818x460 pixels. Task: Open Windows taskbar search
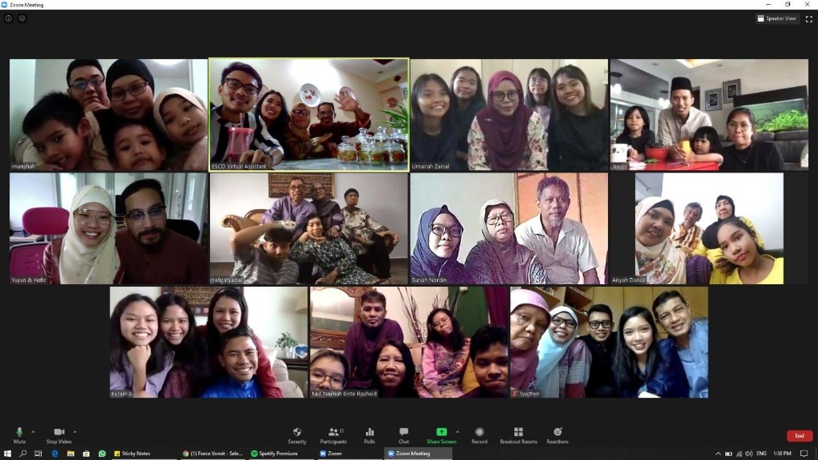23,454
